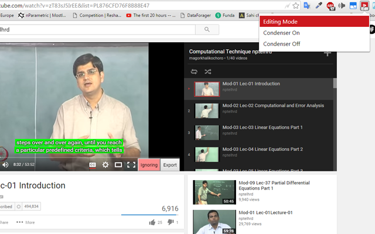
Task: Open The first 20 hours bookmark
Action: [151, 16]
